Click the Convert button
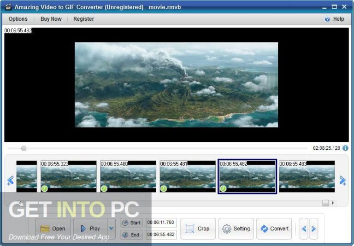This screenshot has width=354, height=246. coord(274,228)
